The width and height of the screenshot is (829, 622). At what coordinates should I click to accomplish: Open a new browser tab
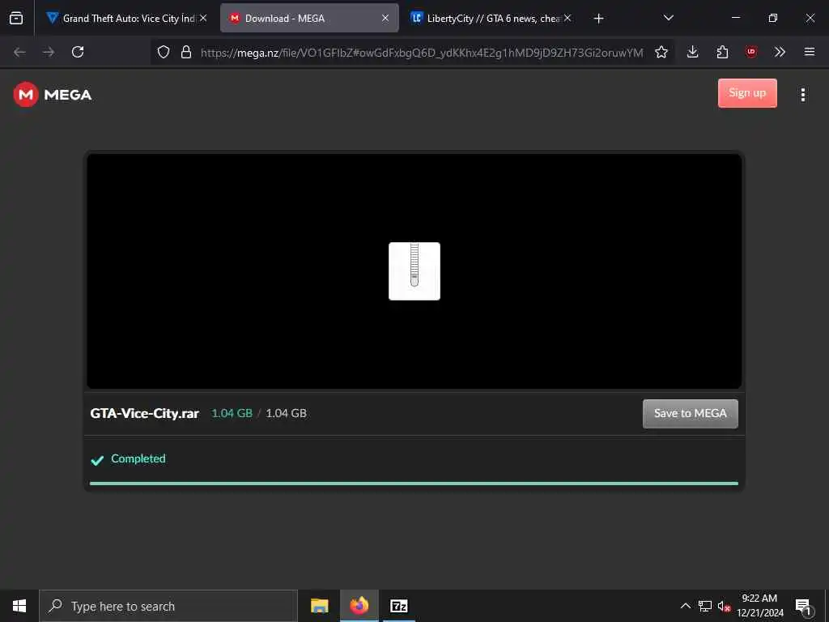tap(598, 19)
